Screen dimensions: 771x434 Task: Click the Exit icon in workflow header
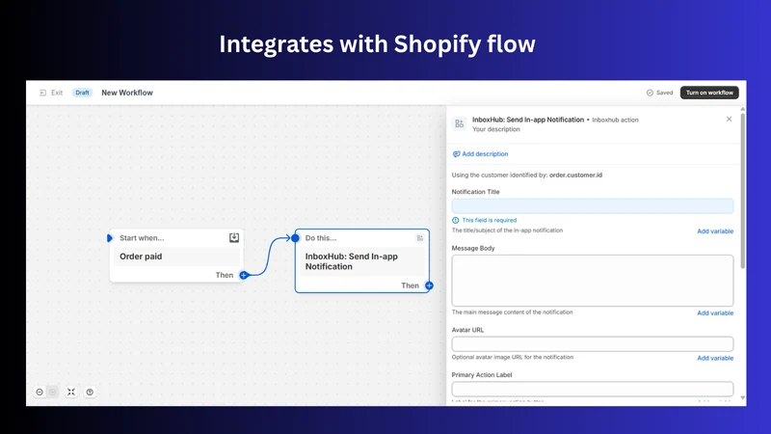tap(42, 93)
